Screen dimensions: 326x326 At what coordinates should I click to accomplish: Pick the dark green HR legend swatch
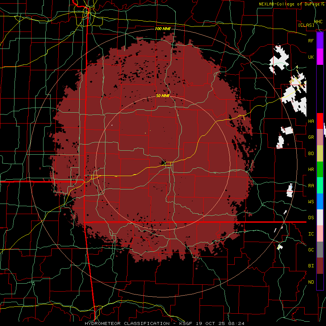click(x=320, y=170)
